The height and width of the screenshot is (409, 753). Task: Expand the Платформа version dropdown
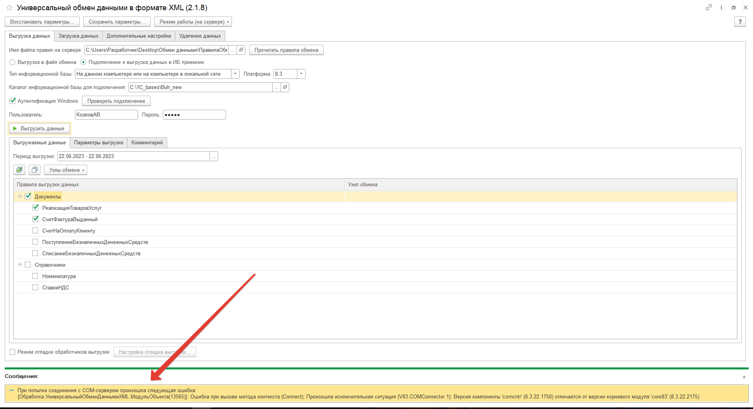tap(301, 74)
